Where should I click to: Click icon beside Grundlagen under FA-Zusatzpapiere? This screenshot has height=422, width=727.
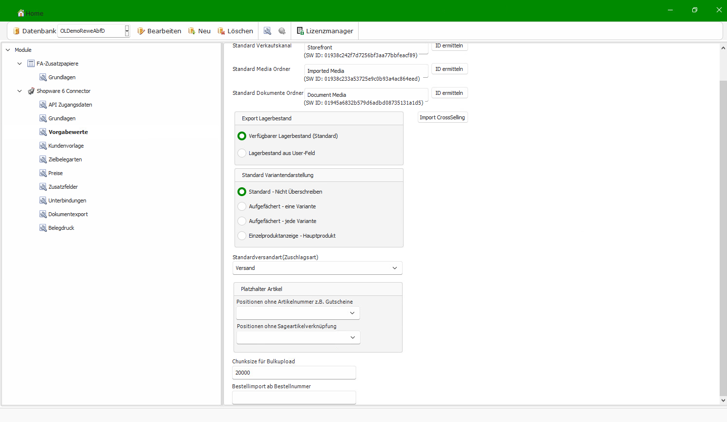pyautogui.click(x=43, y=77)
